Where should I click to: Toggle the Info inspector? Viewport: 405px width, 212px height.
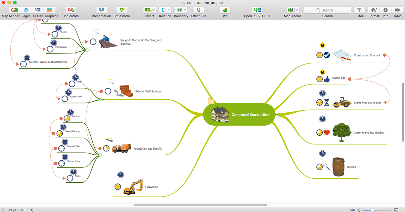pyautogui.click(x=385, y=10)
